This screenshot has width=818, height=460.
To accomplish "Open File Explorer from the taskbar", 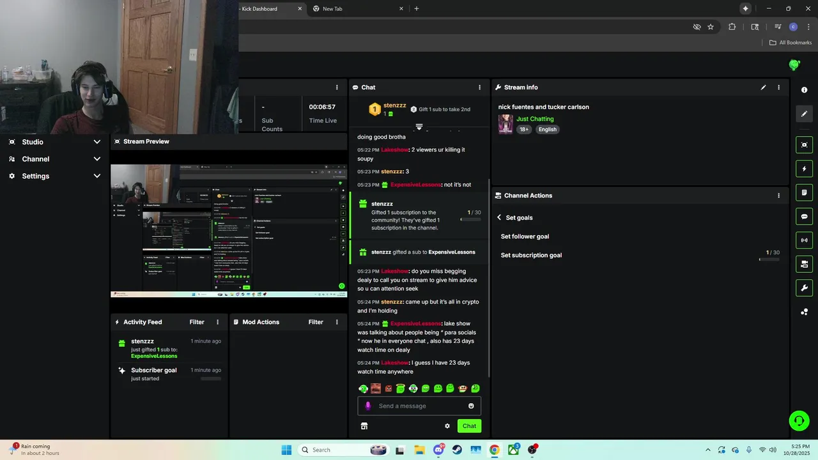I will (x=419, y=450).
